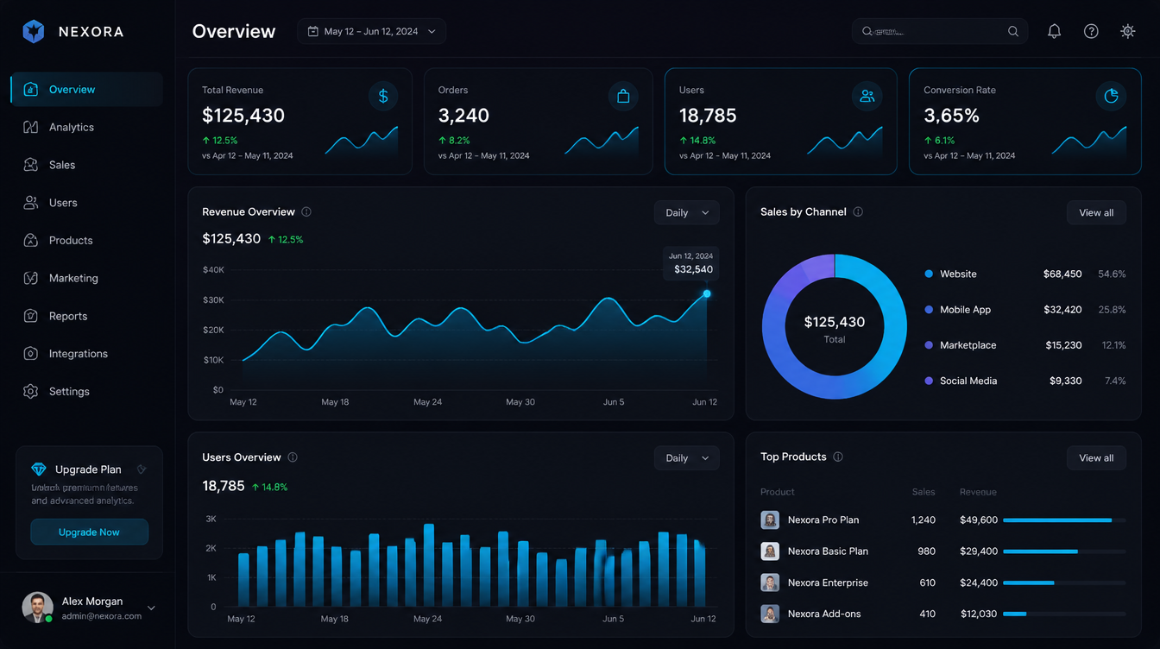The width and height of the screenshot is (1160, 649).
Task: Click the info icon beside Sales by Channel
Action: pyautogui.click(x=858, y=211)
